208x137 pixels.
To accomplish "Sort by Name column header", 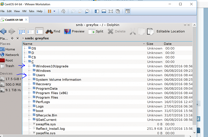I will pos(84,44).
